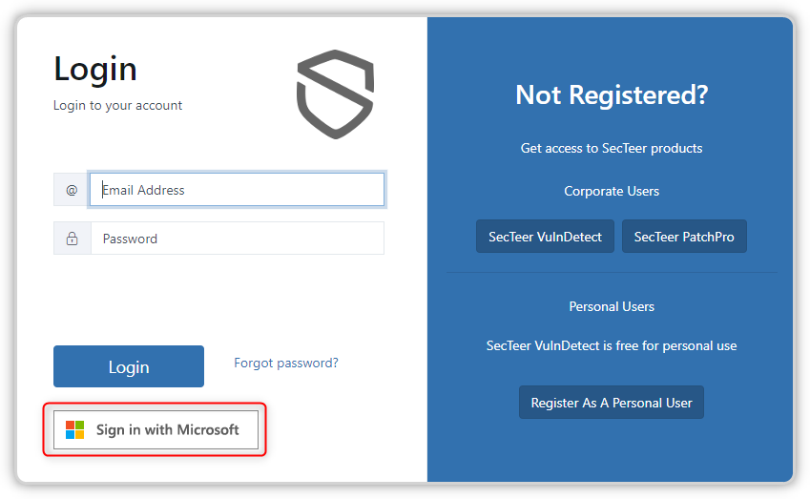Image resolution: width=810 pixels, height=499 pixels.
Task: Click the Get access to SecTeer products text
Action: coord(612,148)
